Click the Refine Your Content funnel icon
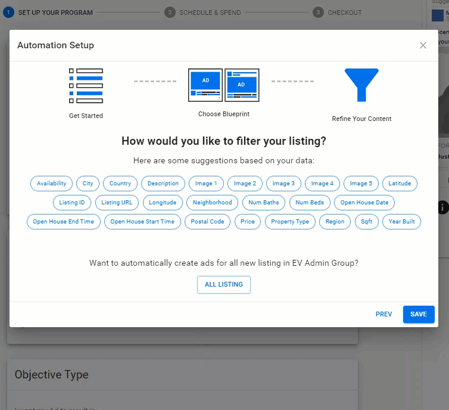This screenshot has height=410, width=449. (x=361, y=85)
